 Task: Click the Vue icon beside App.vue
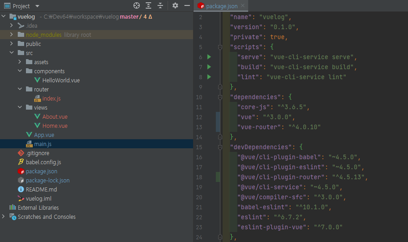(29, 135)
